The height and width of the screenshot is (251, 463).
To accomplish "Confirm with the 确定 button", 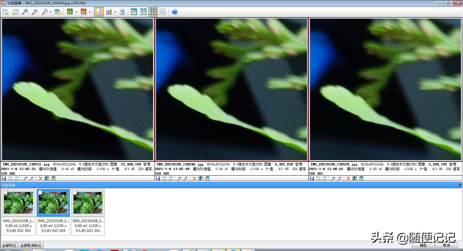I will click(423, 245).
